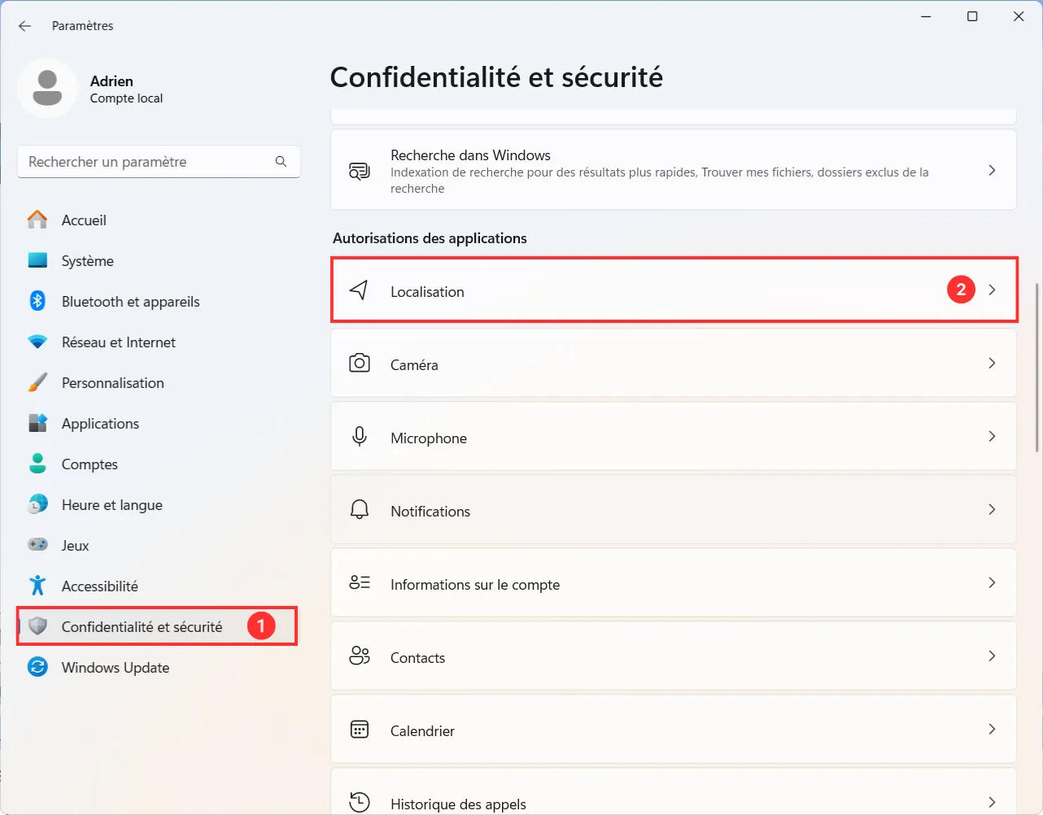Open Personnalisation section
The image size is (1043, 815).
pos(113,383)
